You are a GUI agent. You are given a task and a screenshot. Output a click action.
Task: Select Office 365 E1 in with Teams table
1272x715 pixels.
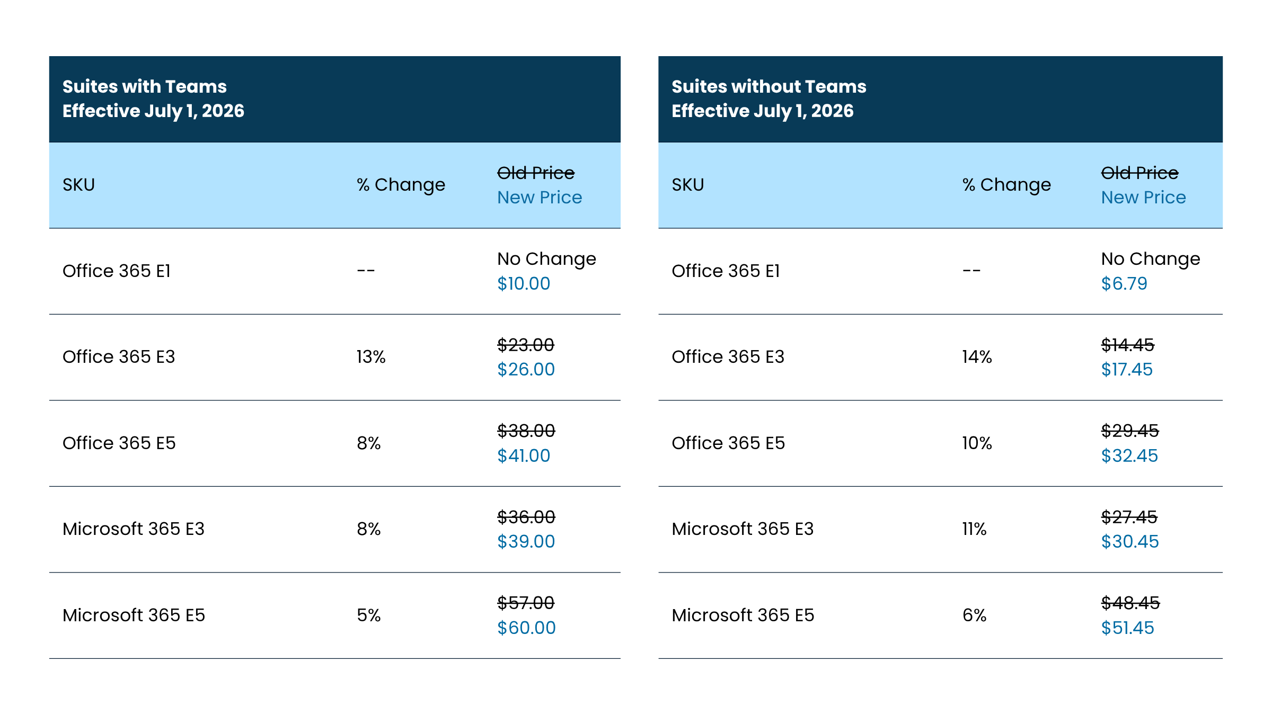tap(117, 271)
